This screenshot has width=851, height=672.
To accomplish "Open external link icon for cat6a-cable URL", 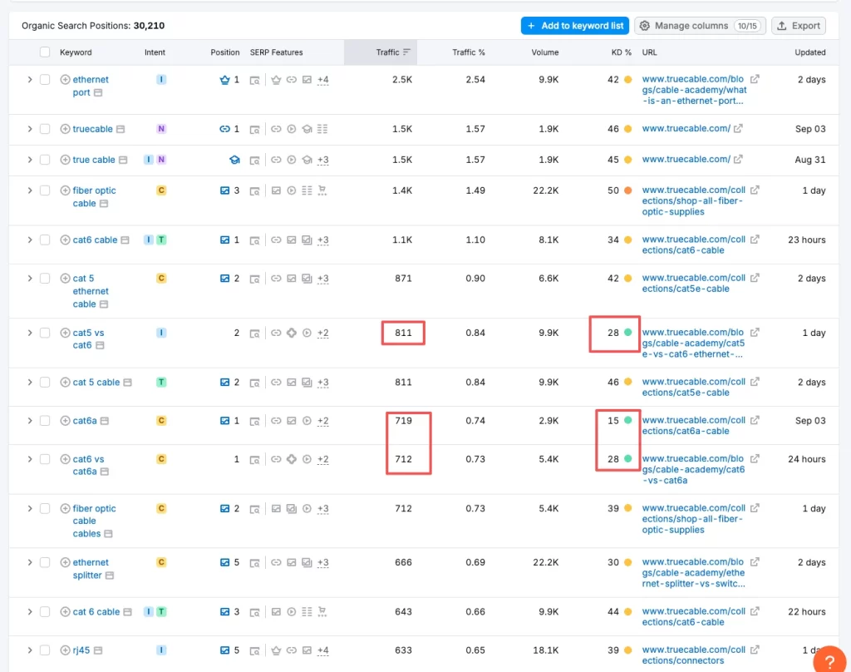I will [x=755, y=421].
